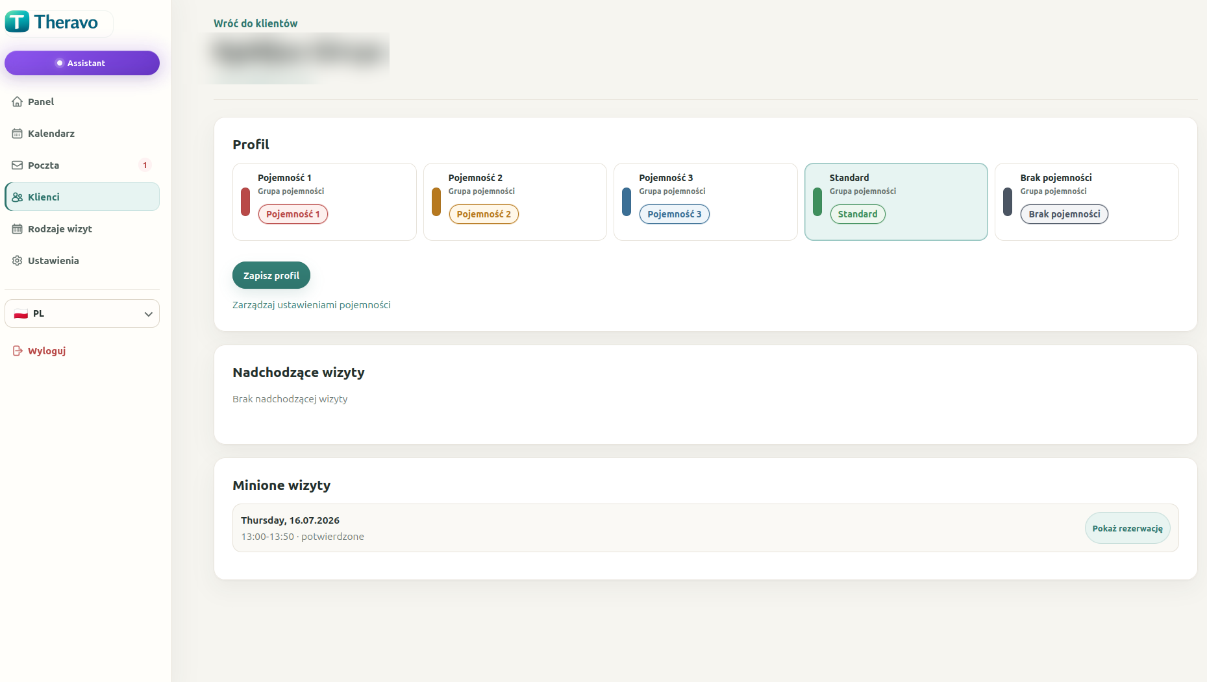Click the Nadchodzące wizyty heading

coord(299,372)
